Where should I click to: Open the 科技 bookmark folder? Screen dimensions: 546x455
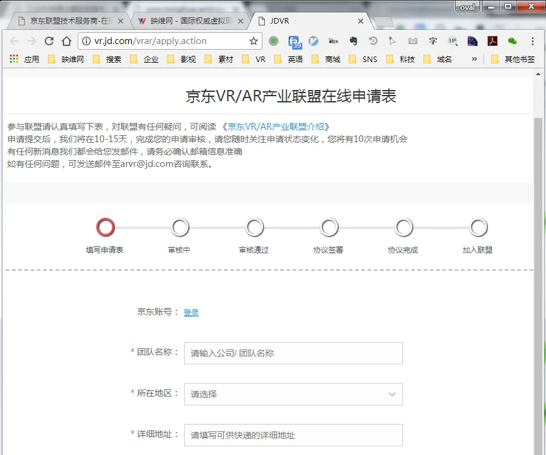[x=400, y=60]
